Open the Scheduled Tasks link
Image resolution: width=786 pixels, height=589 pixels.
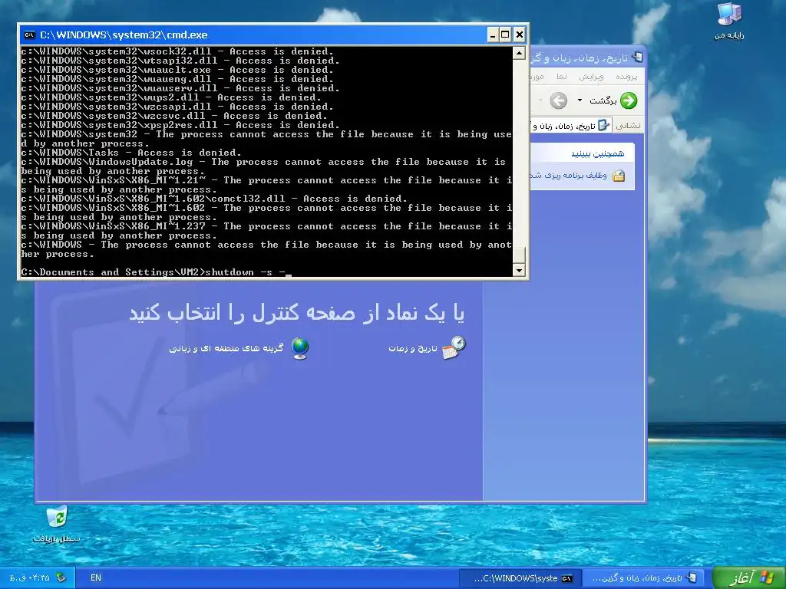pos(568,176)
